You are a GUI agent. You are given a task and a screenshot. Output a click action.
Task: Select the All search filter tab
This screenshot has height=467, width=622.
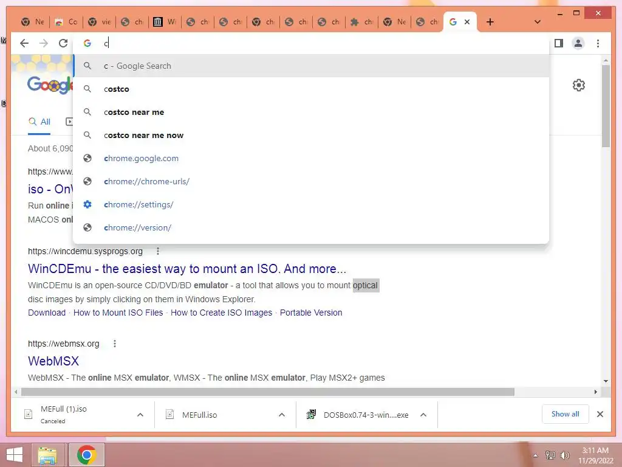coord(39,122)
